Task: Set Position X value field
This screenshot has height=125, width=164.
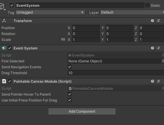Action: coord(86,28)
